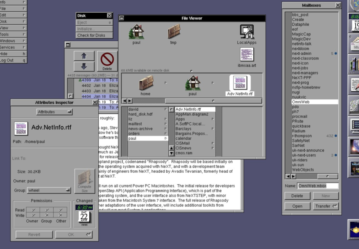The width and height of the screenshot is (359, 249).
Task: Click the Open button in Mailboxes panel
Action: click(297, 206)
